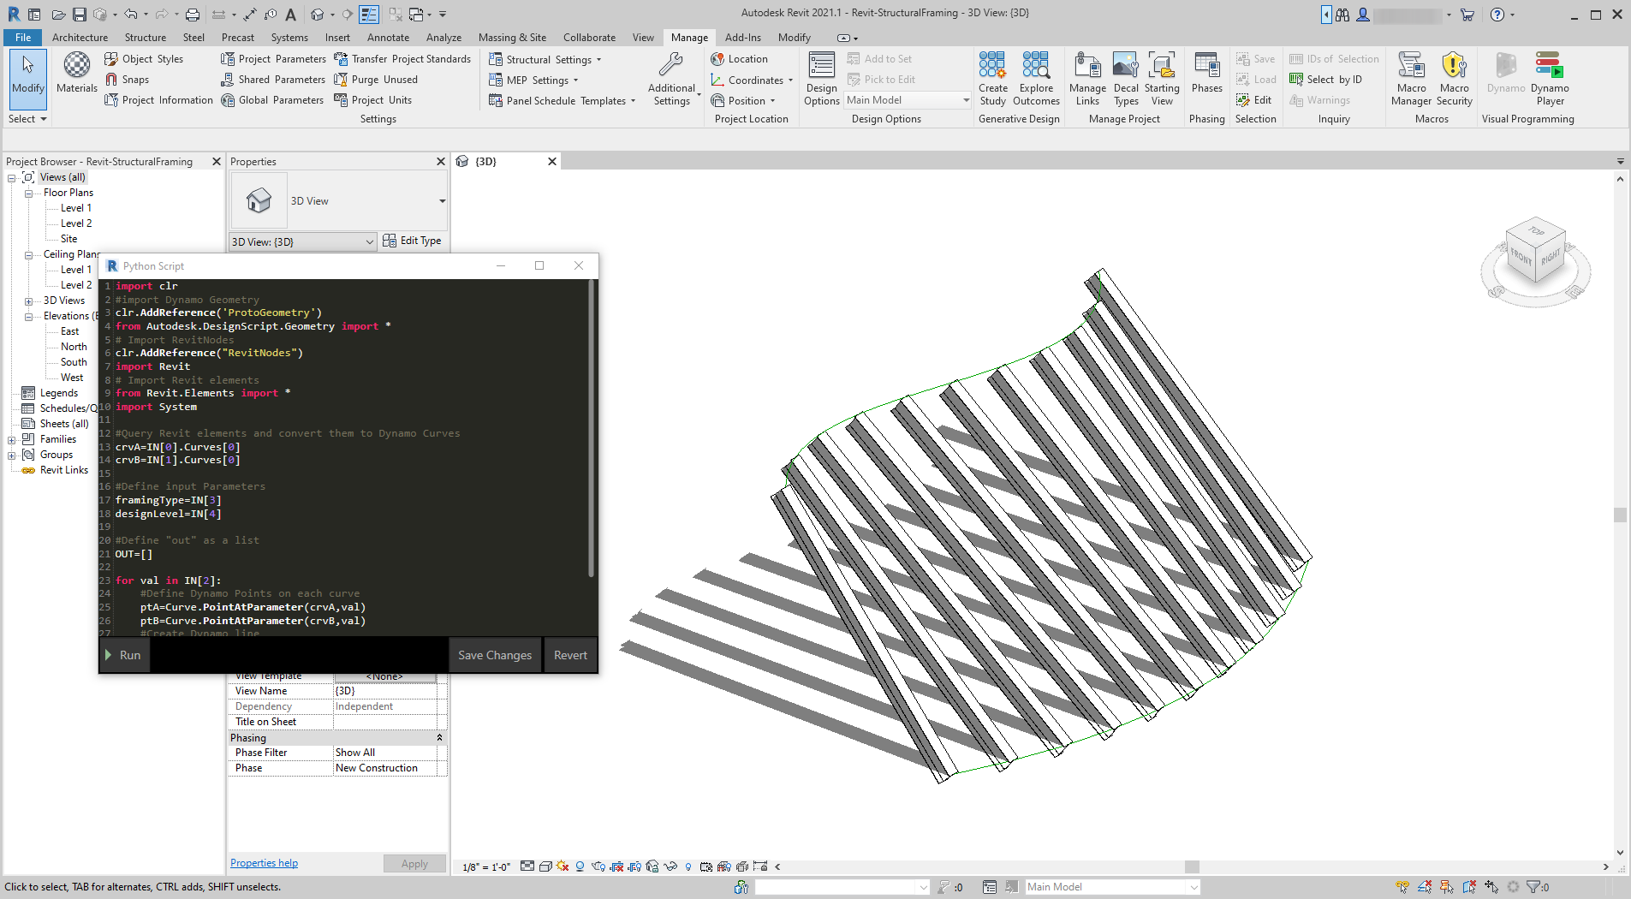Viewport: 1631px width, 899px height.
Task: Select Level 2 floor plan in browser
Action: point(75,223)
